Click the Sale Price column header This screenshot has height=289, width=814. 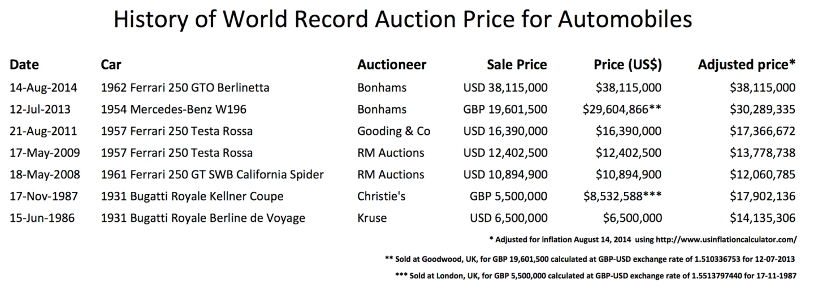pos(517,64)
